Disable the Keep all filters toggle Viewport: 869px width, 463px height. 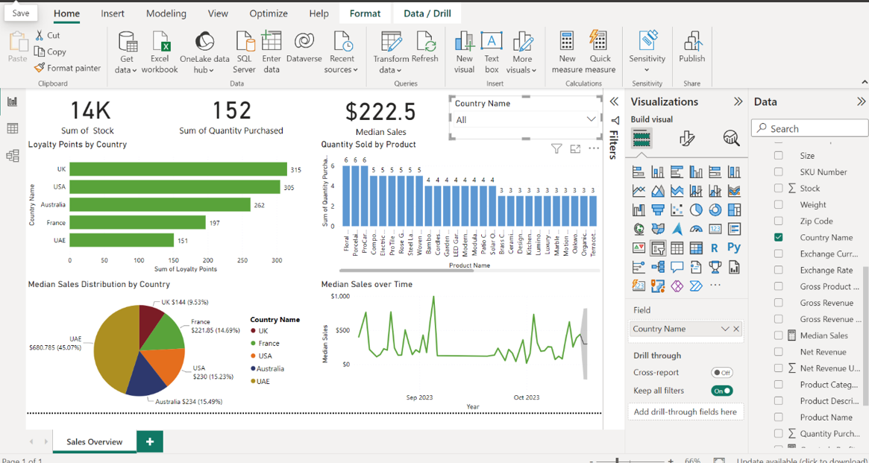point(721,391)
